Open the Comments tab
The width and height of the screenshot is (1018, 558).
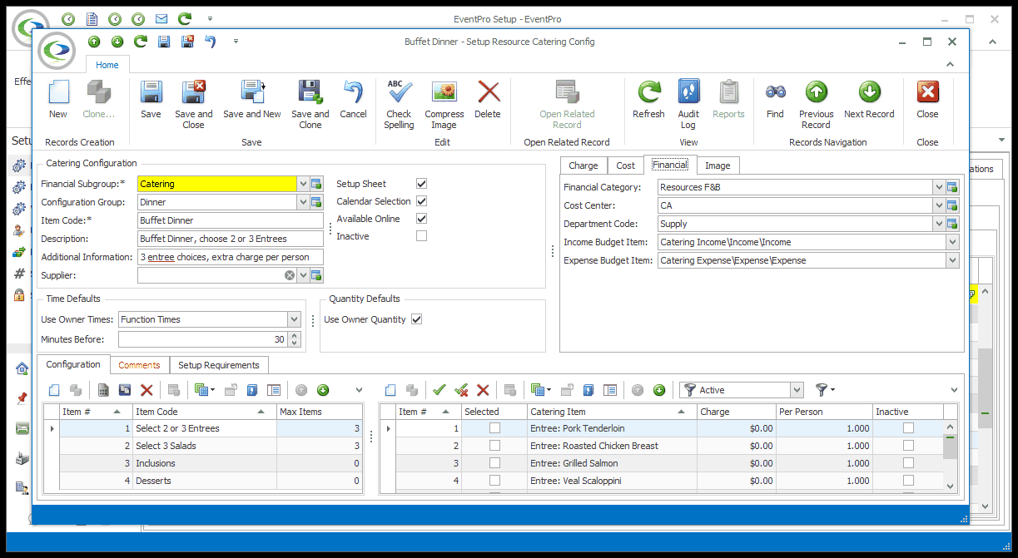(x=139, y=365)
